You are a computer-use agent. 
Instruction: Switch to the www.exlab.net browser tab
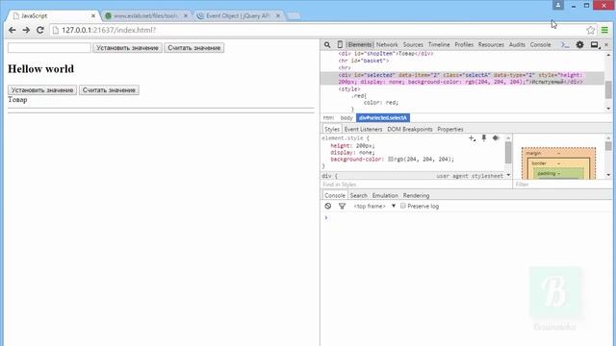tap(145, 16)
